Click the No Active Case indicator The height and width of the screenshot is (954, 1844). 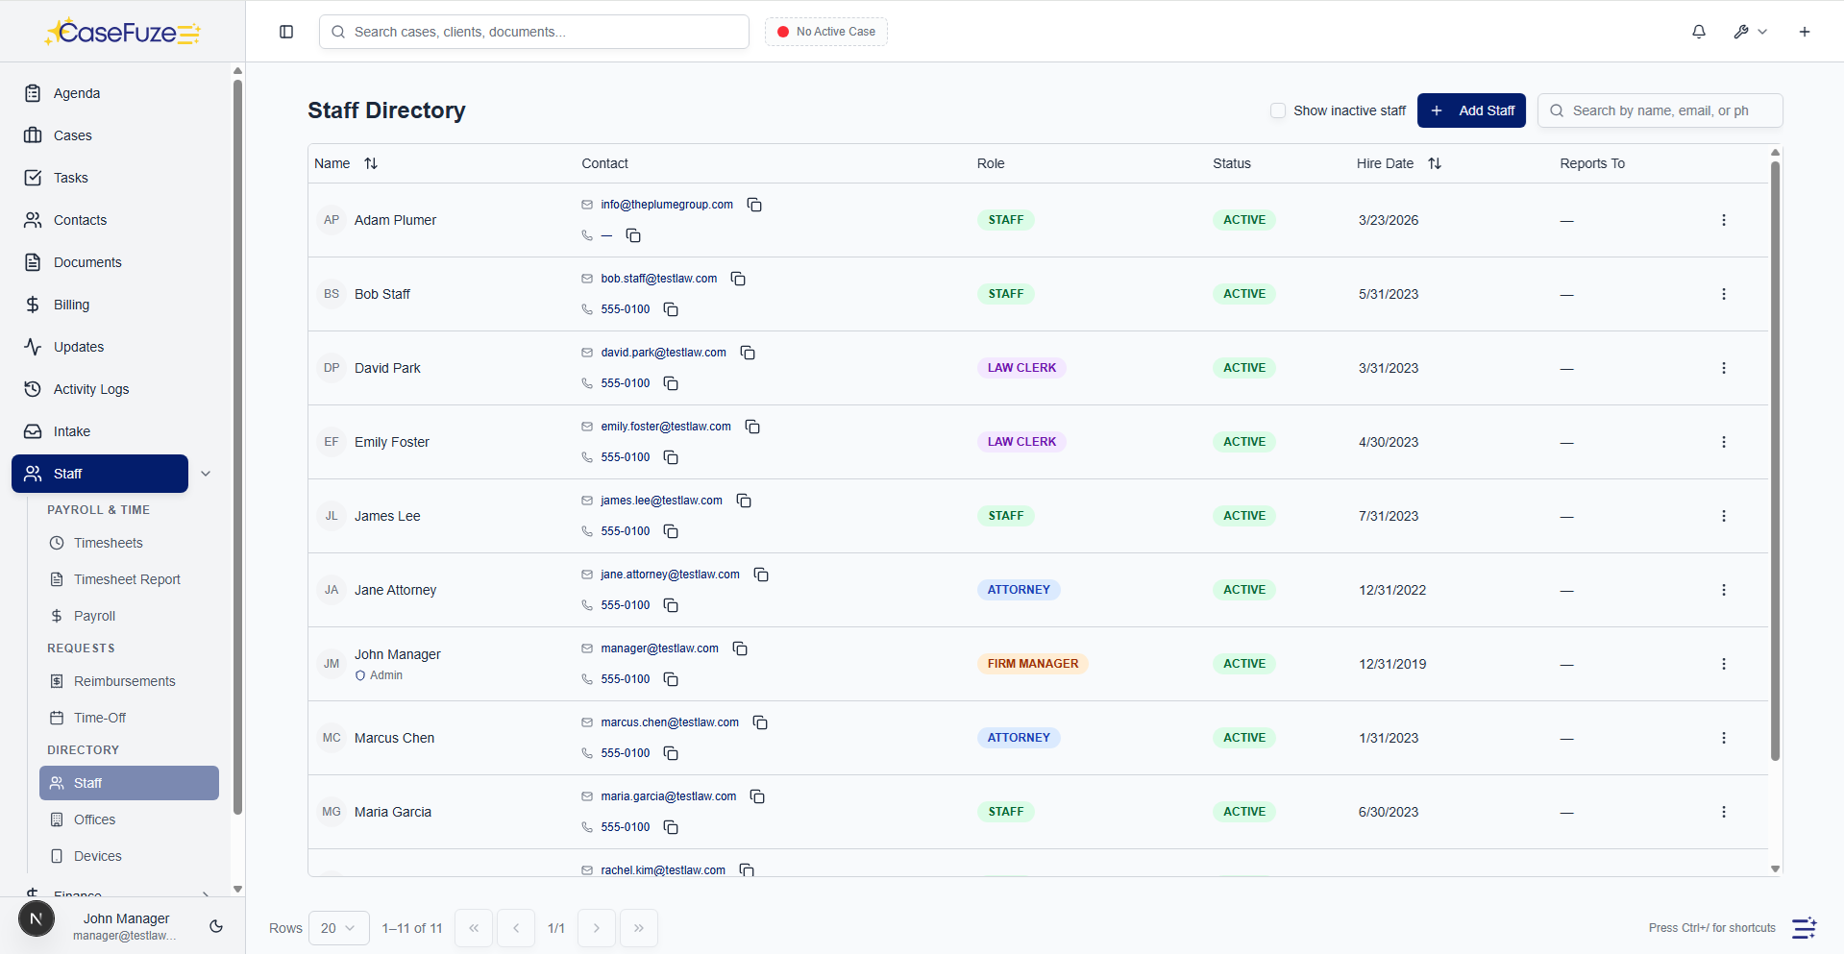click(826, 32)
